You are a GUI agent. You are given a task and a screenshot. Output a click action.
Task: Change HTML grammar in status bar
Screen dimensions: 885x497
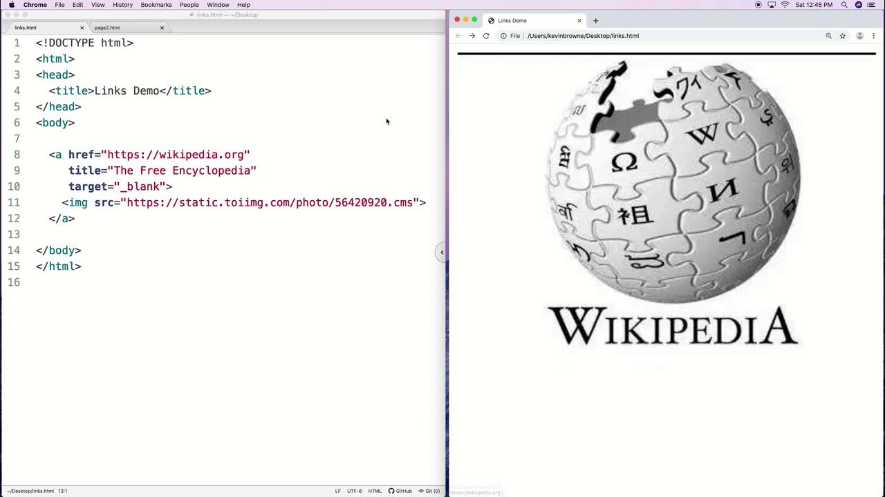pyautogui.click(x=375, y=491)
